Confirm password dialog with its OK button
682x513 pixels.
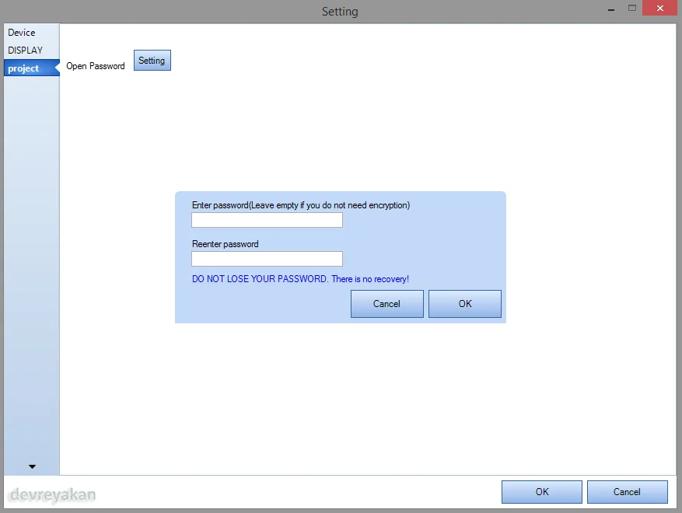(465, 304)
